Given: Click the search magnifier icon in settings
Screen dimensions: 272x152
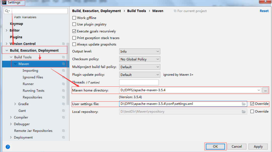Looking at the screenshot, I should click(x=7, y=11).
